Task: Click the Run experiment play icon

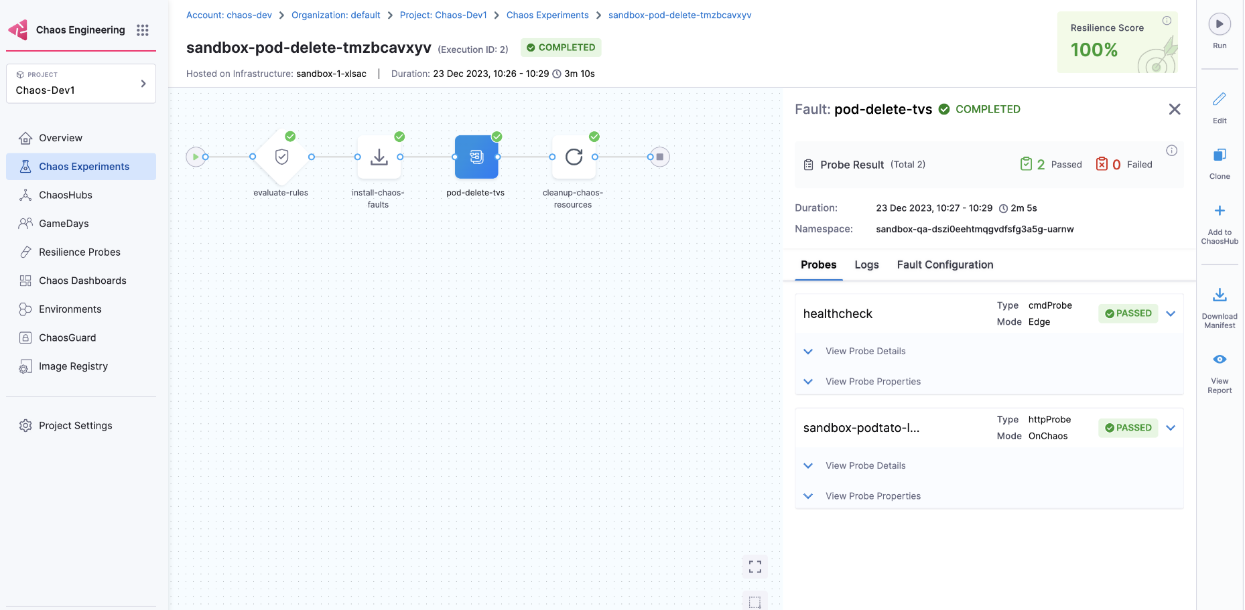Action: click(x=1219, y=24)
